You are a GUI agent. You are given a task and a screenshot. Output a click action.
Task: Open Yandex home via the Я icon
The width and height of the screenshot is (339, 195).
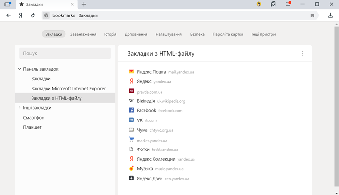(x=20, y=15)
